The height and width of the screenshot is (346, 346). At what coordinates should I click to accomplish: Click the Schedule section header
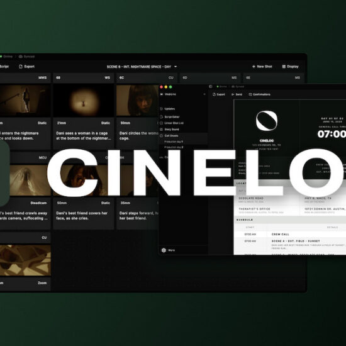pos(290,220)
